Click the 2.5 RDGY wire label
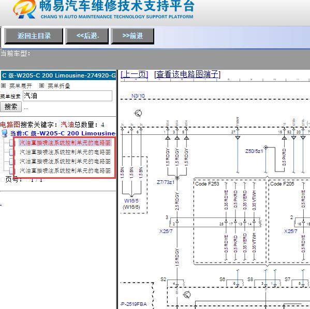Screen dimensions: 310x309 177,201
